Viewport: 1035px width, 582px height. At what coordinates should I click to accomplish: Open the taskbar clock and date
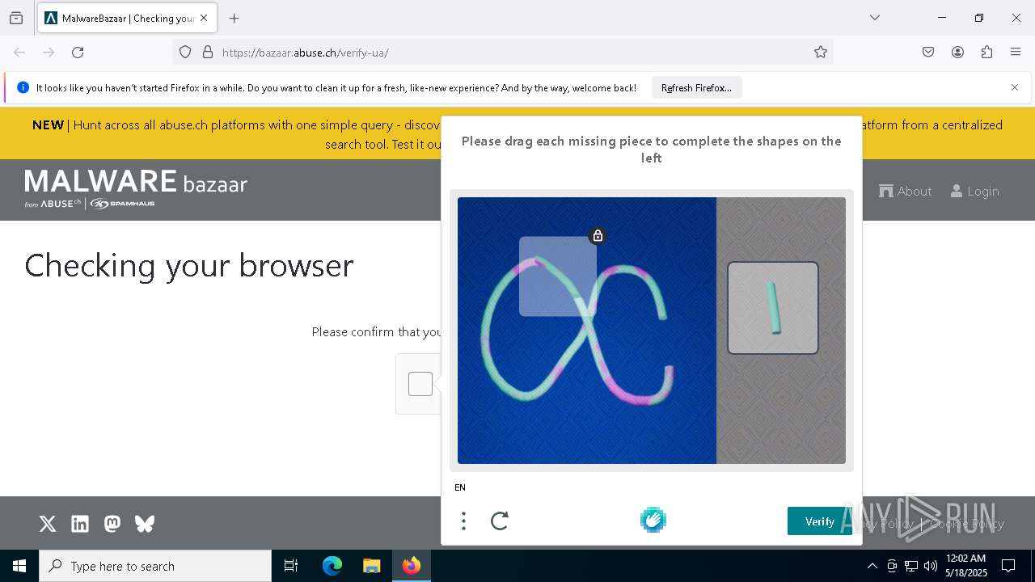(x=966, y=566)
